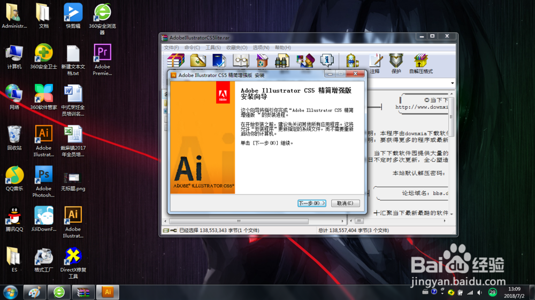Image resolution: width=535 pixels, height=300 pixels.
Task: Click the Windows Start button
Action: click(11, 292)
